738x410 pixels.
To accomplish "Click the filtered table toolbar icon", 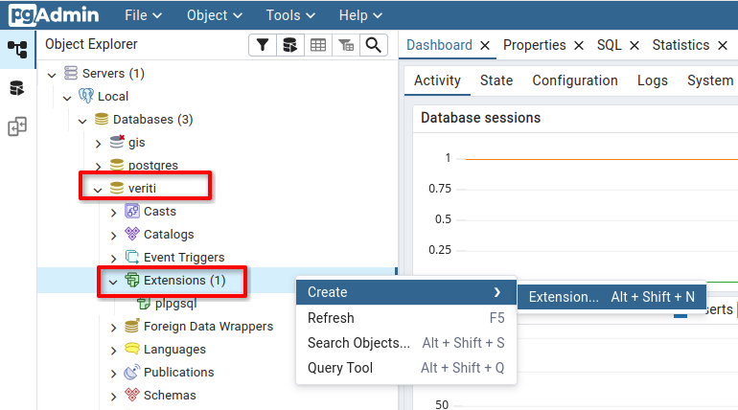I will point(346,45).
